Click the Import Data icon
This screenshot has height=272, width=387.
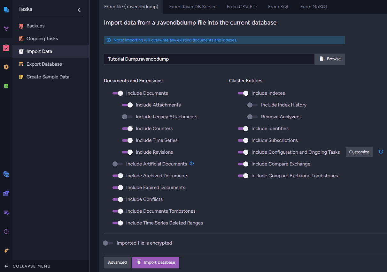coord(21,51)
